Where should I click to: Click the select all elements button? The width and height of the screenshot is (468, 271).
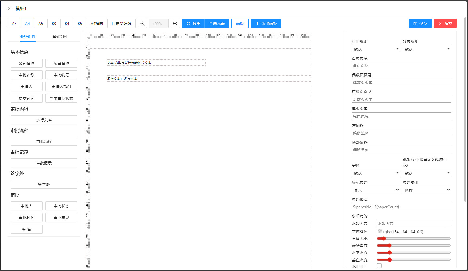pos(217,24)
